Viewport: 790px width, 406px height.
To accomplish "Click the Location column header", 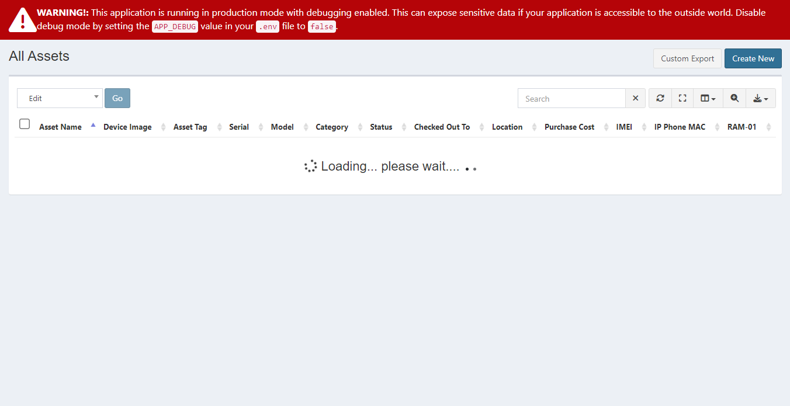I will pyautogui.click(x=507, y=127).
